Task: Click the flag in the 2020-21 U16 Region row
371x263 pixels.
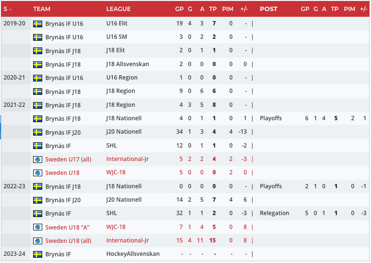Action: click(37, 78)
